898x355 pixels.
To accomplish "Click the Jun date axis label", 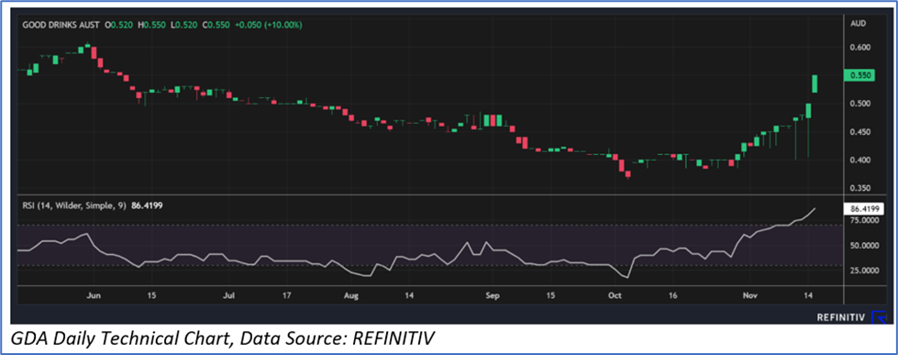I will point(94,295).
